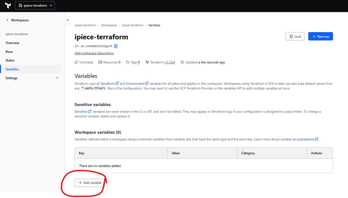The height and width of the screenshot is (198, 348).
Task: Click the 'There are no variables added.' message
Action: pos(100,166)
